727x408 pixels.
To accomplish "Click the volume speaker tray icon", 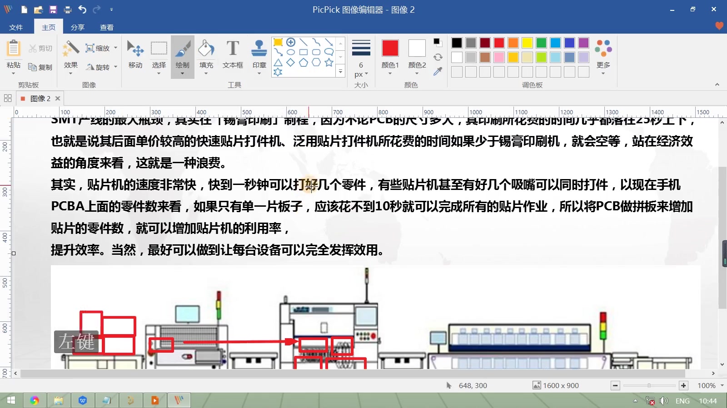I will [x=664, y=401].
